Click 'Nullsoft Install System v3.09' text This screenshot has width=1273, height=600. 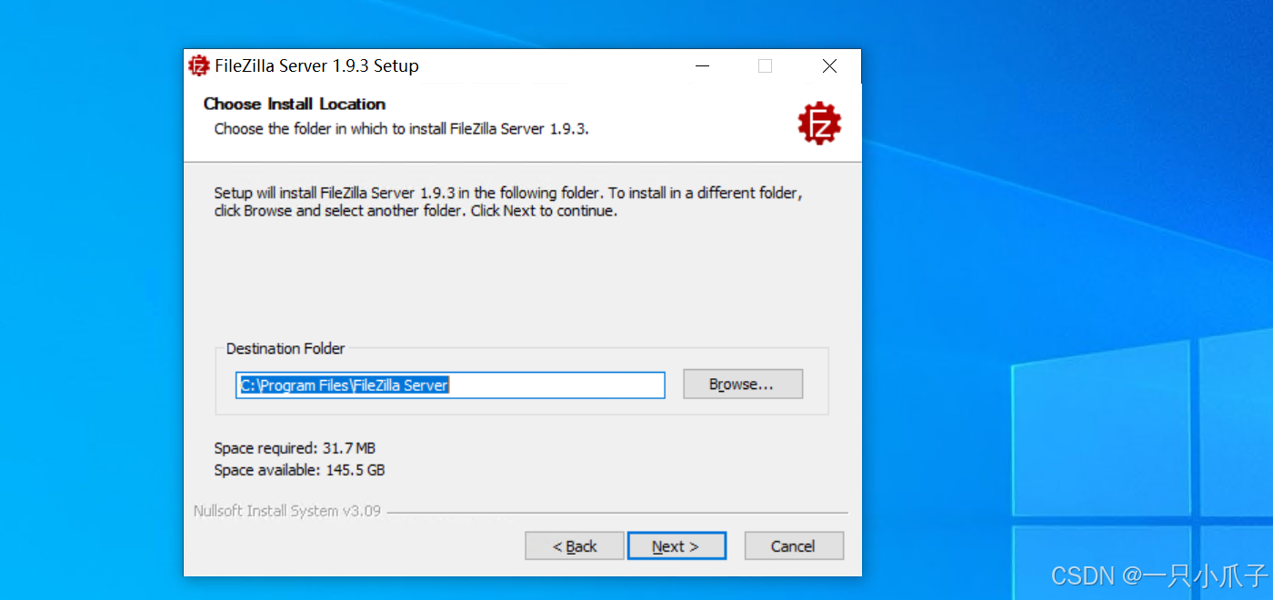[x=287, y=511]
